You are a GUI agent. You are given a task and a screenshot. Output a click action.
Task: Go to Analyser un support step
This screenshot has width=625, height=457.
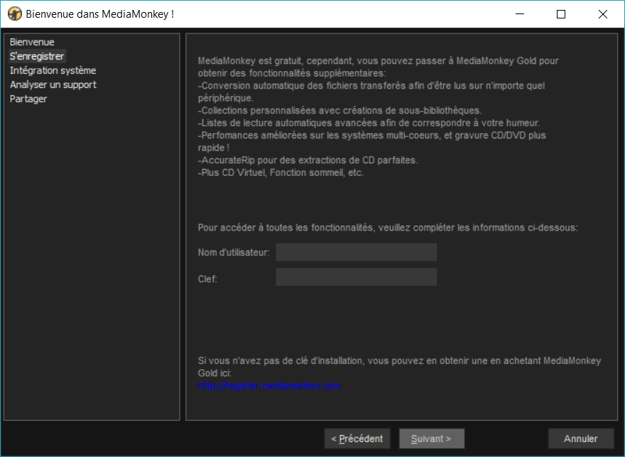click(53, 84)
